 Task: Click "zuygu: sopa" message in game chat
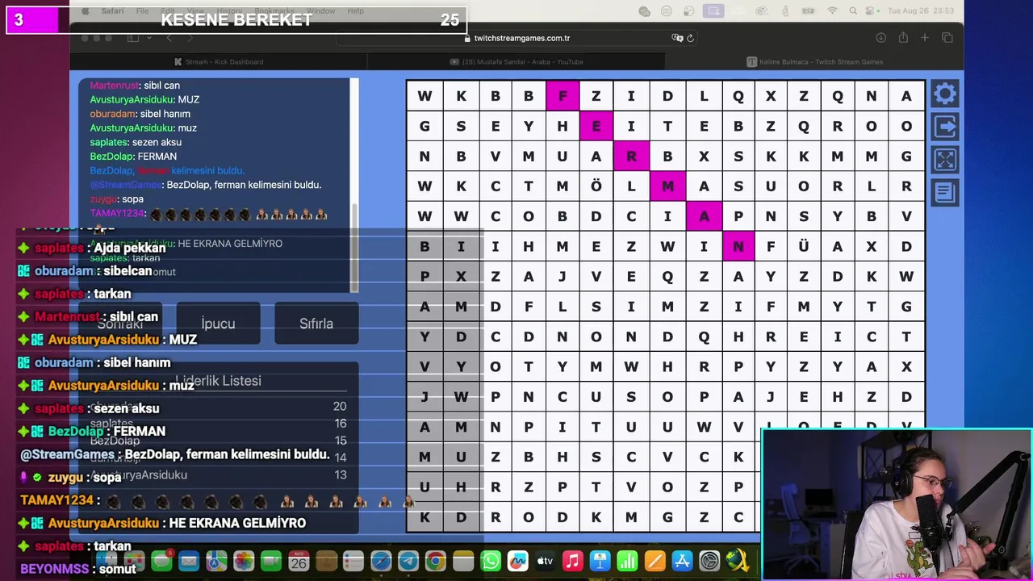coord(117,199)
